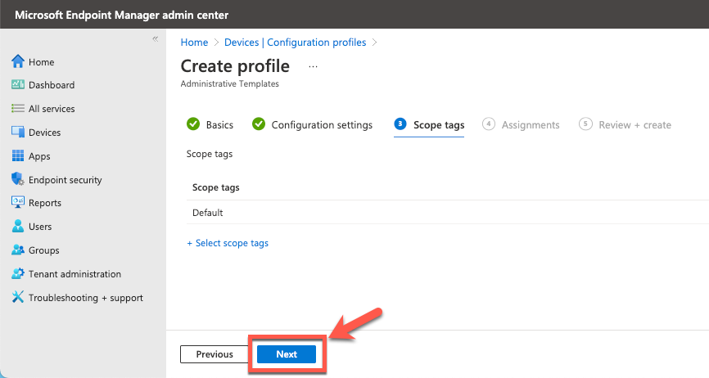Click the Home house icon in sidebar
The height and width of the screenshot is (378, 709).
coord(18,61)
